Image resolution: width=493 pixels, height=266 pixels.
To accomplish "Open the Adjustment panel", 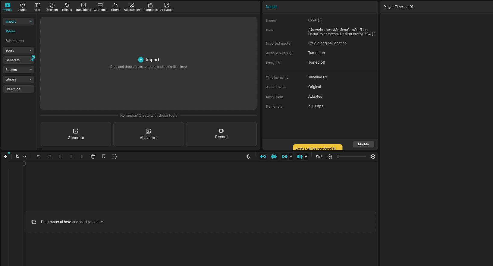I will (x=132, y=7).
